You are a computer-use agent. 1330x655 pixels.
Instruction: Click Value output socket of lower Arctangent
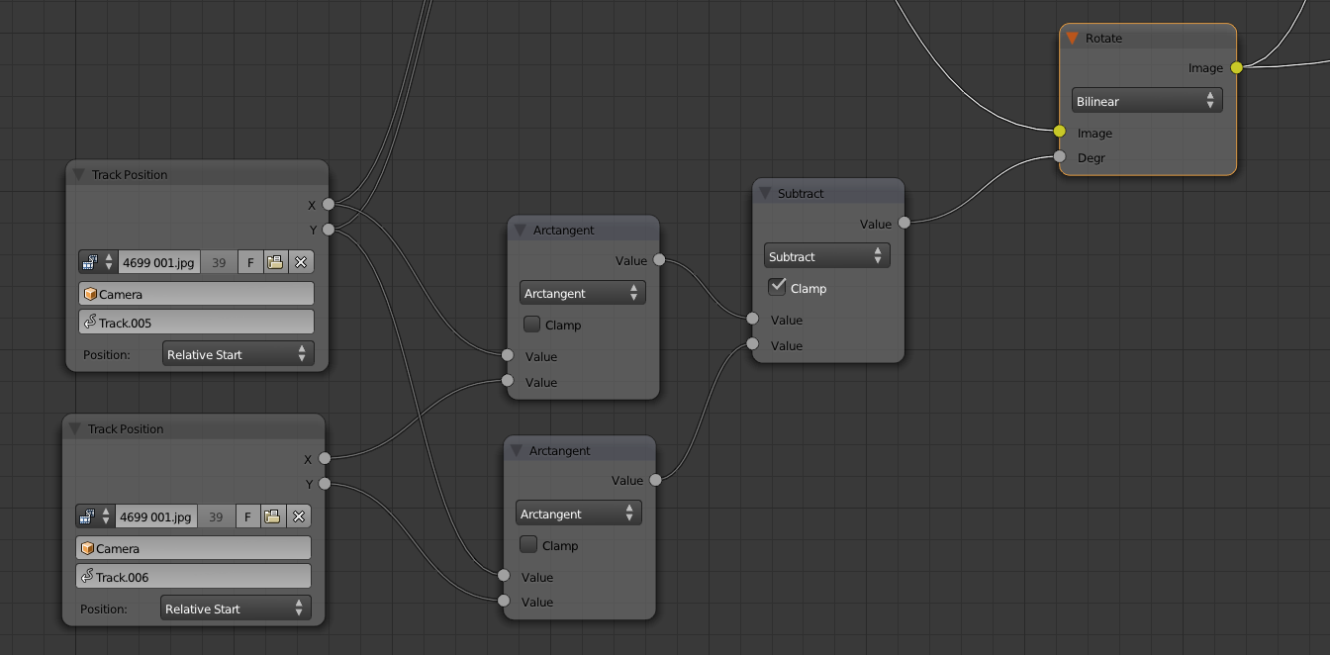point(655,480)
